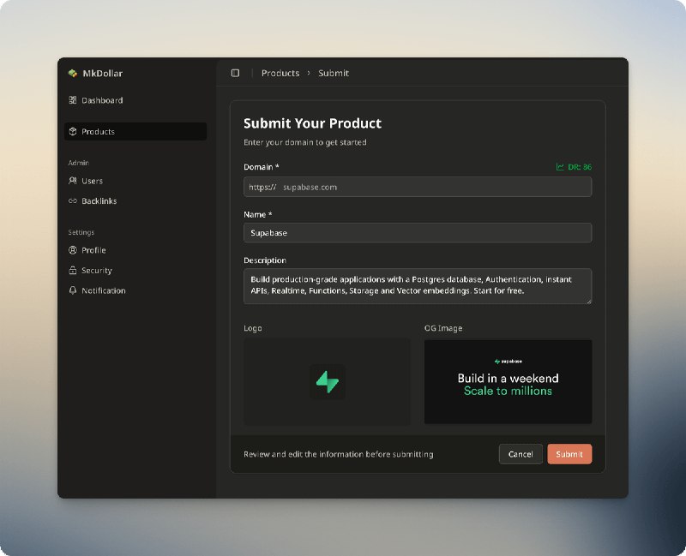Image resolution: width=686 pixels, height=556 pixels.
Task: Click the Notification bell icon
Action: point(73,291)
